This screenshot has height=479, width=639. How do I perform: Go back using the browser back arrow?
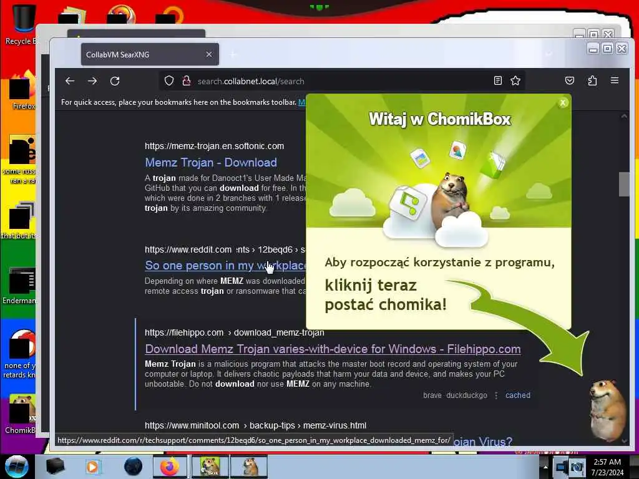(70, 80)
